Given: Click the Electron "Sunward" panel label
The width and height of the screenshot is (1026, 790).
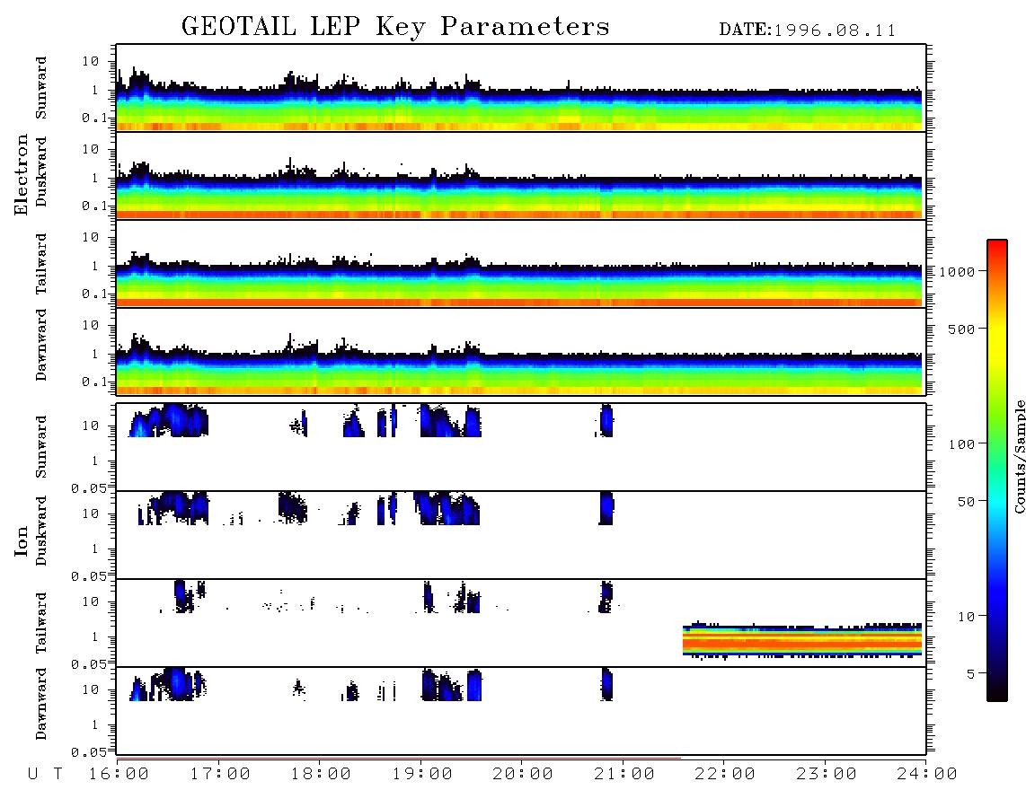Looking at the screenshot, I should (x=41, y=88).
